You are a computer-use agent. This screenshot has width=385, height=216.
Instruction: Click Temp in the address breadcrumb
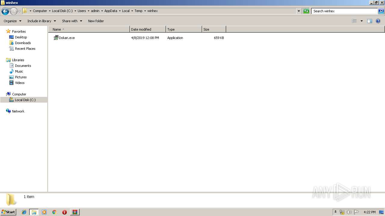pyautogui.click(x=138, y=11)
